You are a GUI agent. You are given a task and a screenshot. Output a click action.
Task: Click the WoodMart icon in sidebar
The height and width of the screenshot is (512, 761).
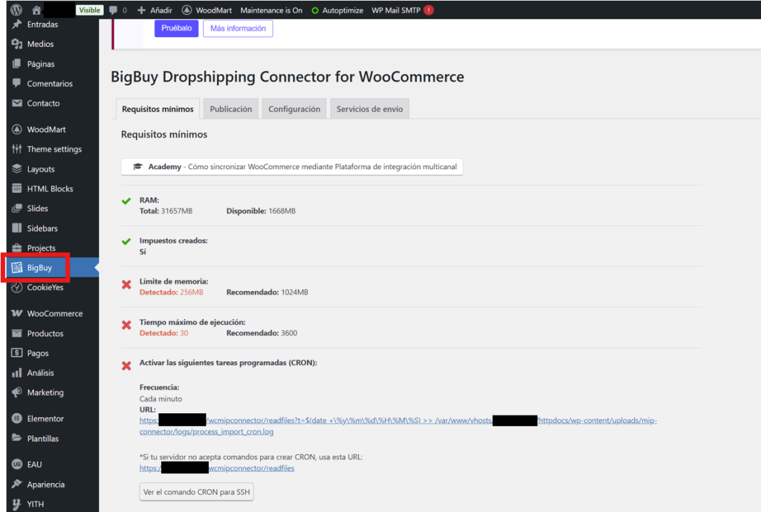click(x=17, y=130)
